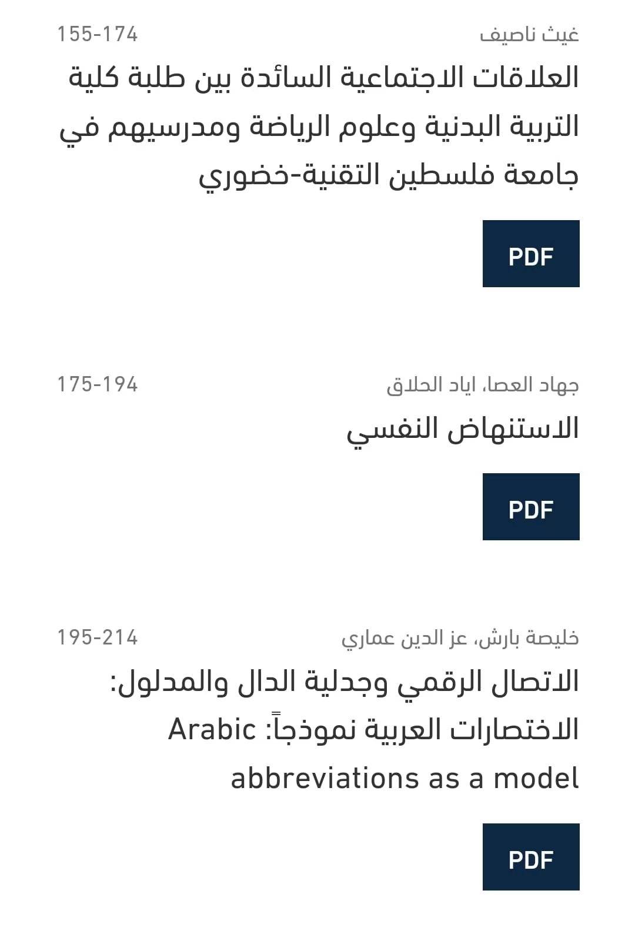Open the title line العلاقات الاجتماعية السائدة بين طلبة كلية
The image size is (635, 937).
(x=324, y=78)
